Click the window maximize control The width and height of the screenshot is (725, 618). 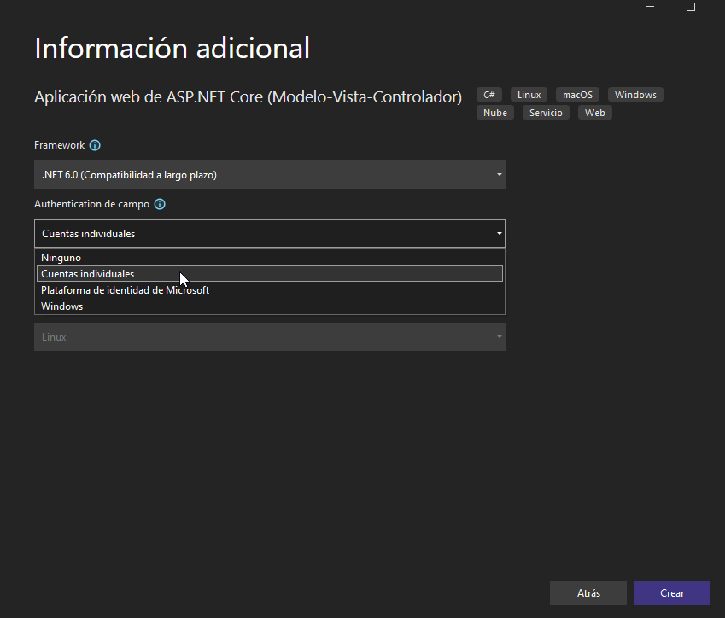tap(690, 7)
